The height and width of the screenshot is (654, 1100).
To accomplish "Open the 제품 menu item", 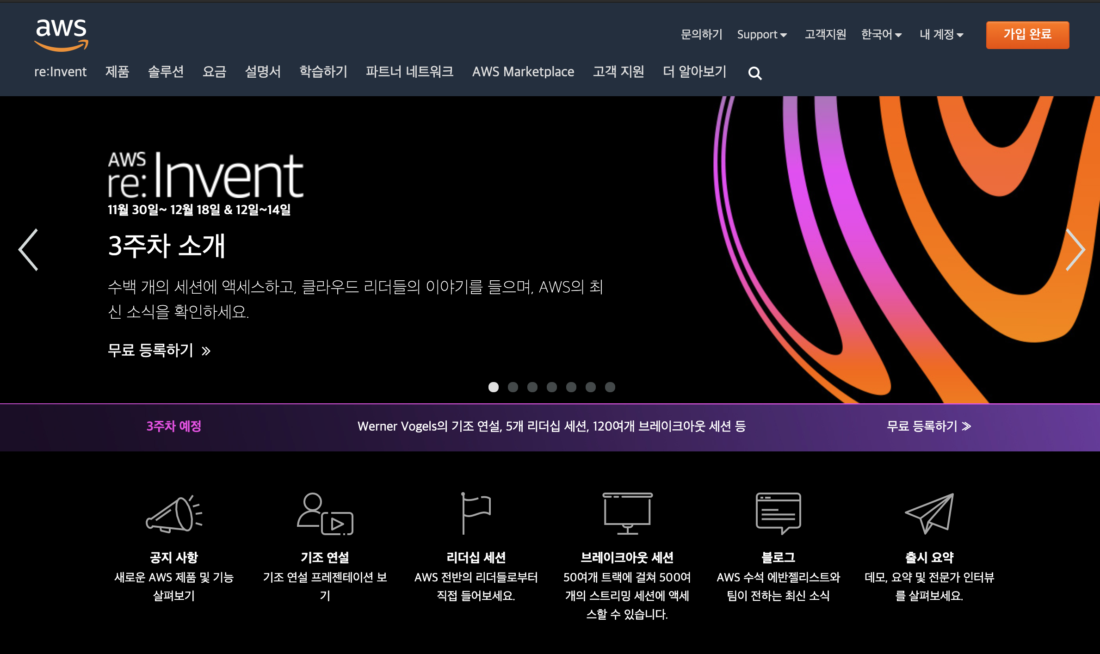I will tap(117, 72).
